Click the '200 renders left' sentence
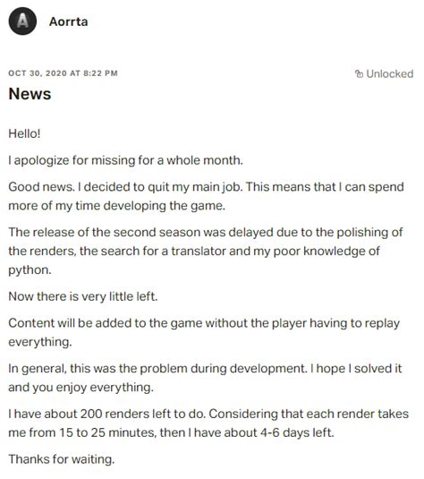This screenshot has width=424, height=479. [208, 414]
